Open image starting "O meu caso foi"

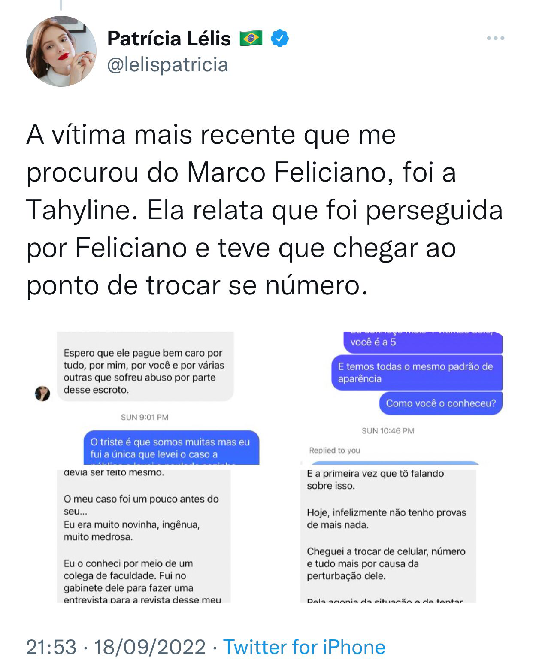point(144,536)
